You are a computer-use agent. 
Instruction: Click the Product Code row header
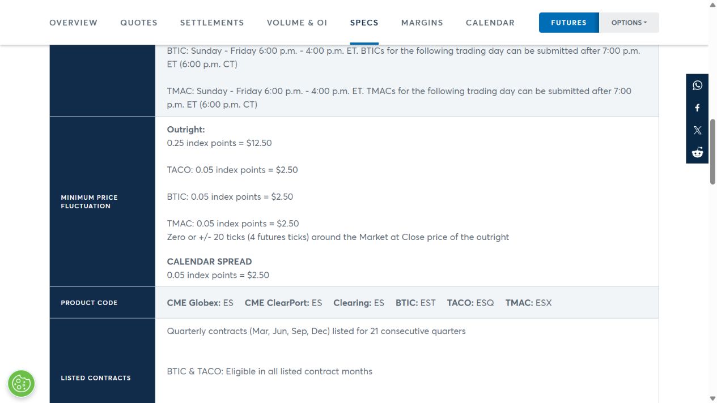pos(102,303)
